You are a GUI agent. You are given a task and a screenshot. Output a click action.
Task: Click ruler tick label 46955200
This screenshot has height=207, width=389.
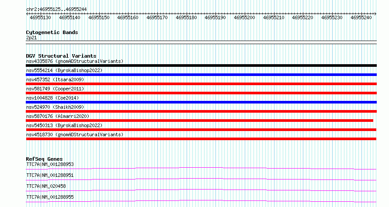point(244,17)
